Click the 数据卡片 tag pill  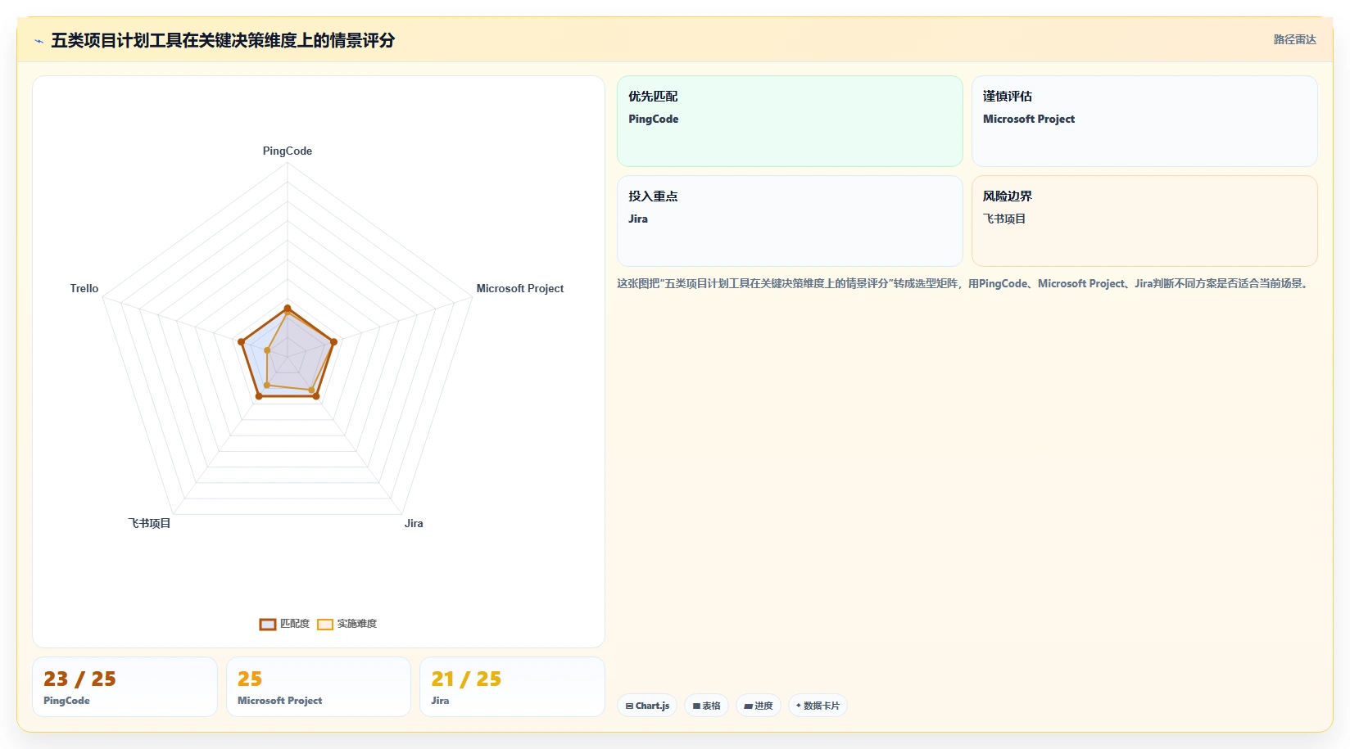(818, 706)
